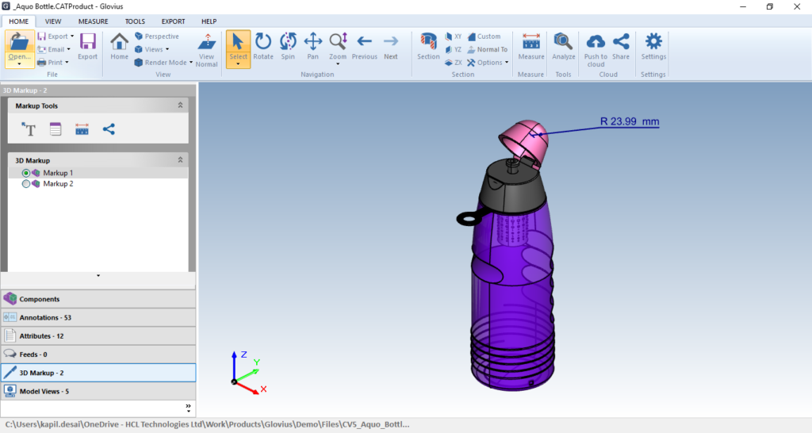
Task: Open Model Views - 5 panel
Action: (x=98, y=391)
